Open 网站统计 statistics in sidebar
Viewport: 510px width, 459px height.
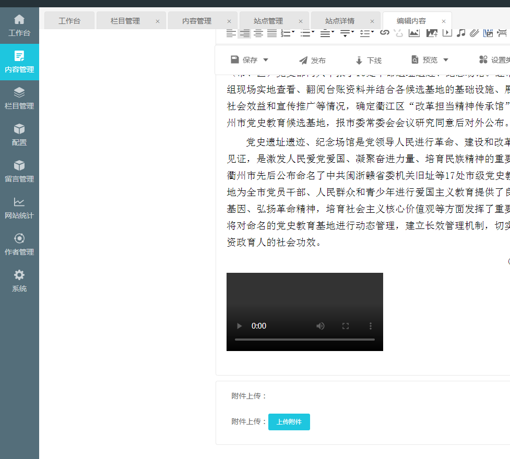point(19,208)
